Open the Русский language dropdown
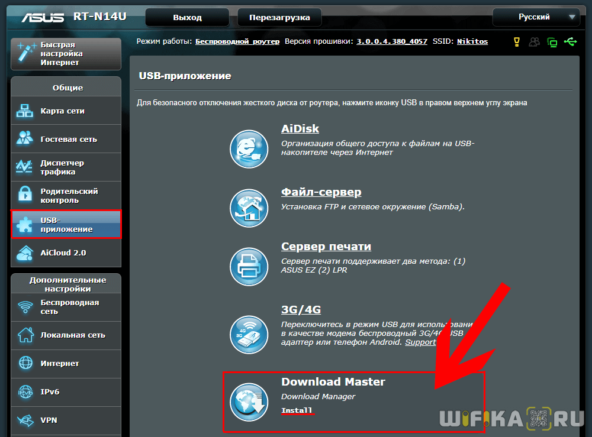 (536, 17)
